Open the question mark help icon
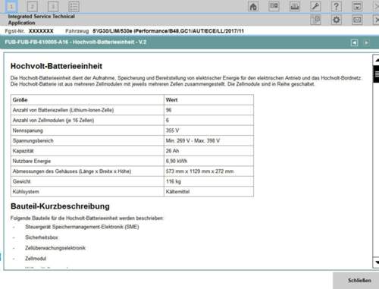 tap(337, 6)
